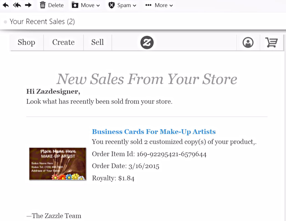
Task: Open the make-up artist business card thumbnail
Action: pyautogui.click(x=58, y=164)
